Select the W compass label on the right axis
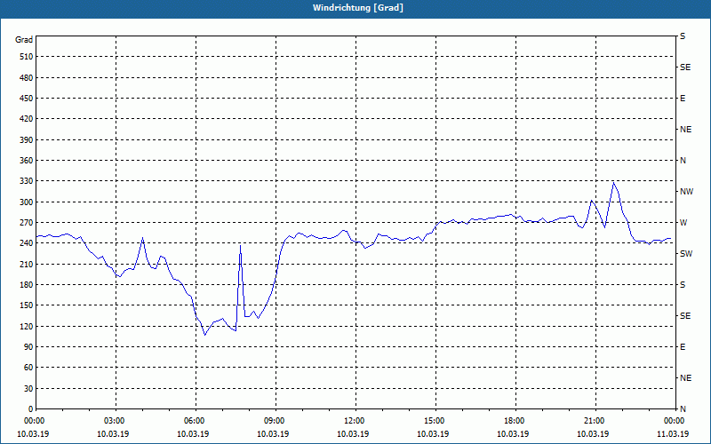The image size is (711, 444). pyautogui.click(x=683, y=223)
